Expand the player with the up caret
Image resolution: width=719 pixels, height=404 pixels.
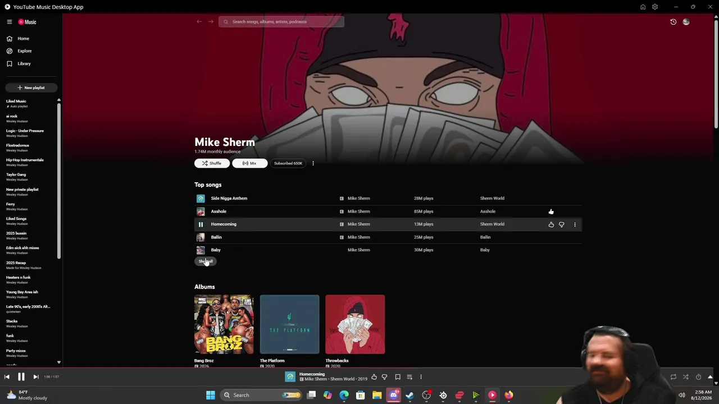click(710, 377)
